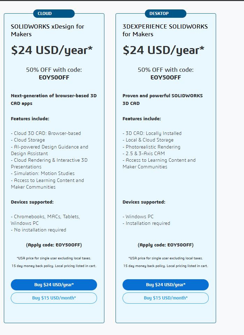Click the Apply code text in the Desktop card
Image resolution: width=244 pixels, height=335 pixels.
click(x=166, y=245)
